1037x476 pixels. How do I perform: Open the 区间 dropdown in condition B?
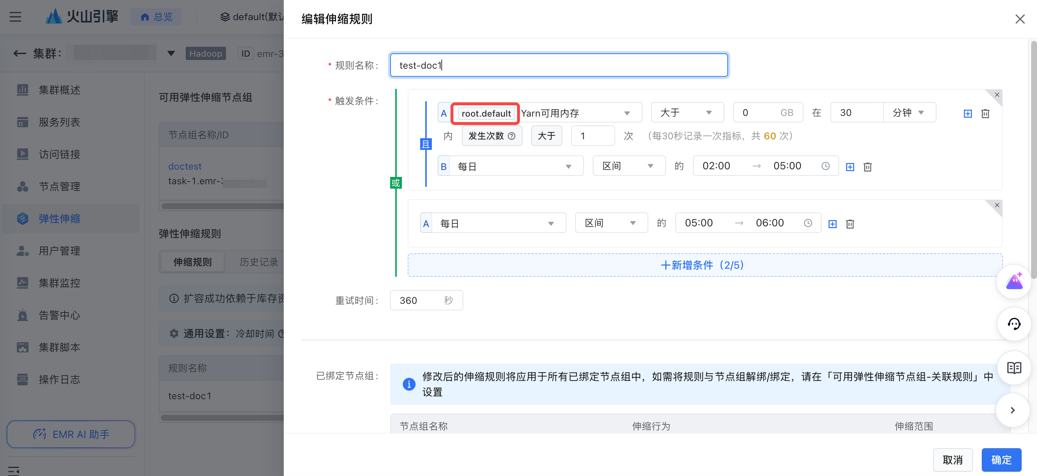[x=629, y=166]
